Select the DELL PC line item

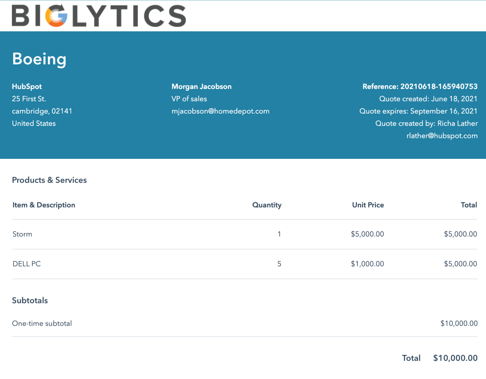(27, 264)
